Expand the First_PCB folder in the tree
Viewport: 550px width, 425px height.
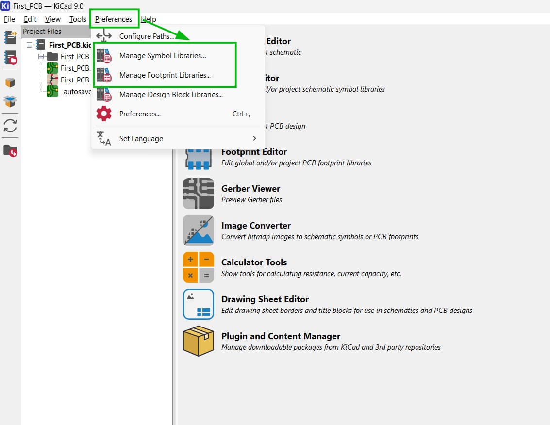point(41,56)
